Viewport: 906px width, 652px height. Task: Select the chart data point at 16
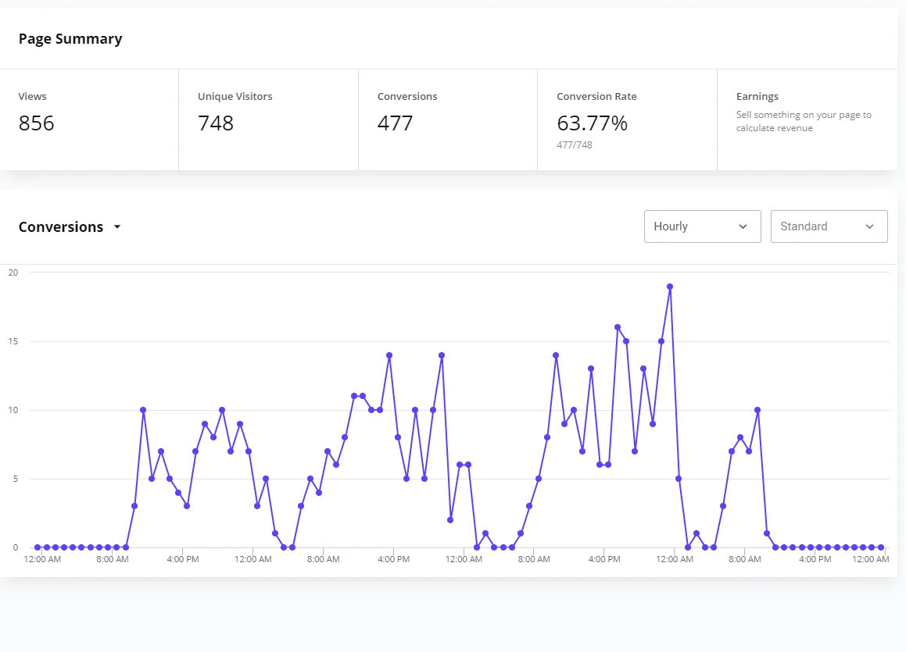(x=618, y=327)
